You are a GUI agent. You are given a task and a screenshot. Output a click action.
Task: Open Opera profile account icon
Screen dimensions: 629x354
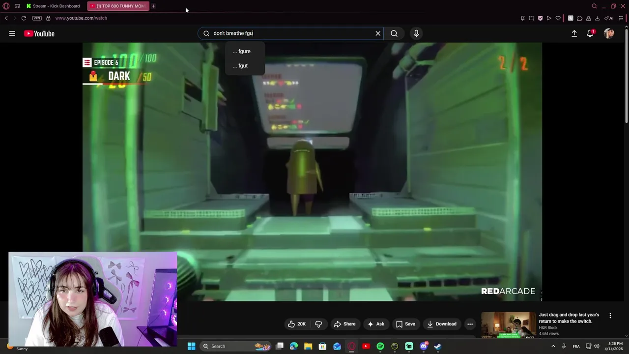click(588, 18)
